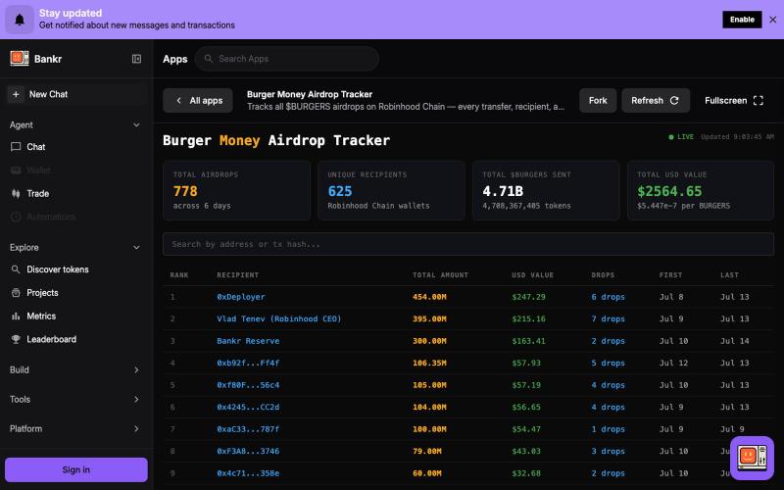Fork the Burger Money Airdrop Tracker app
The height and width of the screenshot is (490, 784).
coord(598,101)
